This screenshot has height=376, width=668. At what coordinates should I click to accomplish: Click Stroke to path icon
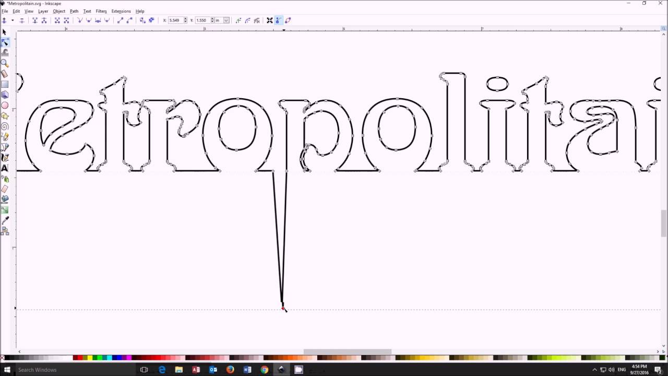pos(151,20)
